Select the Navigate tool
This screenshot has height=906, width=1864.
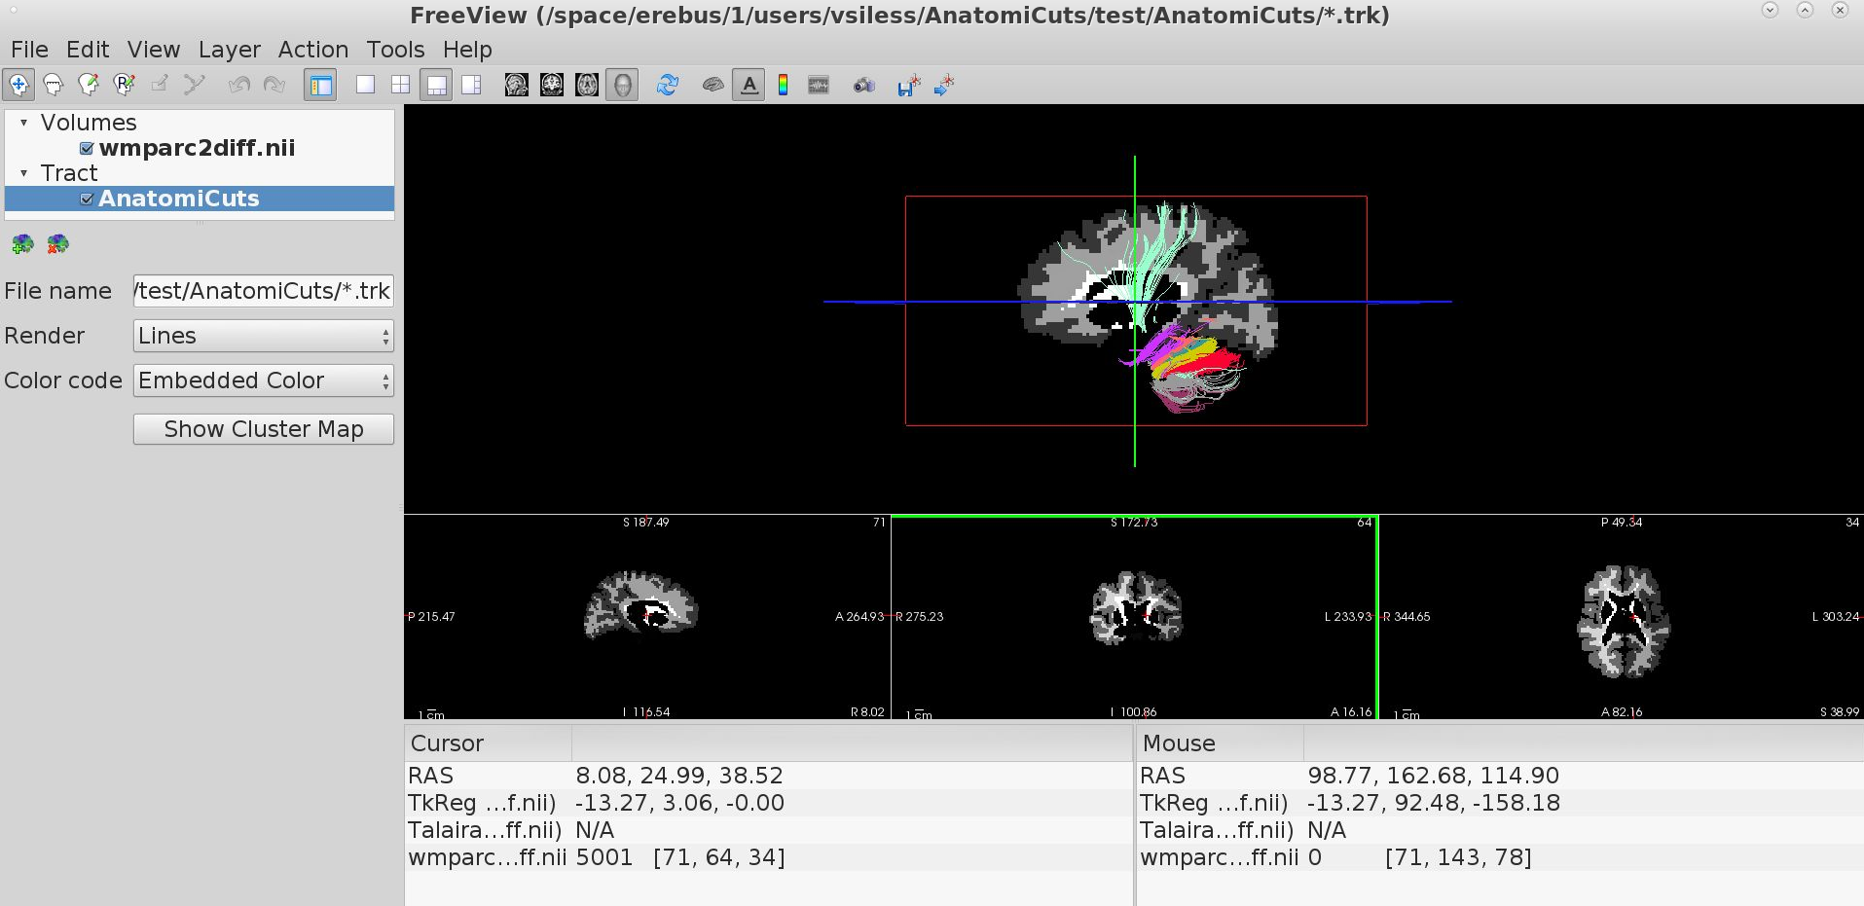[x=18, y=86]
